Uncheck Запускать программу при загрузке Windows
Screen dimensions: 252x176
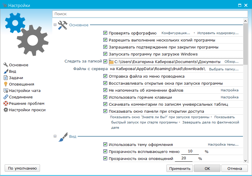(105, 54)
